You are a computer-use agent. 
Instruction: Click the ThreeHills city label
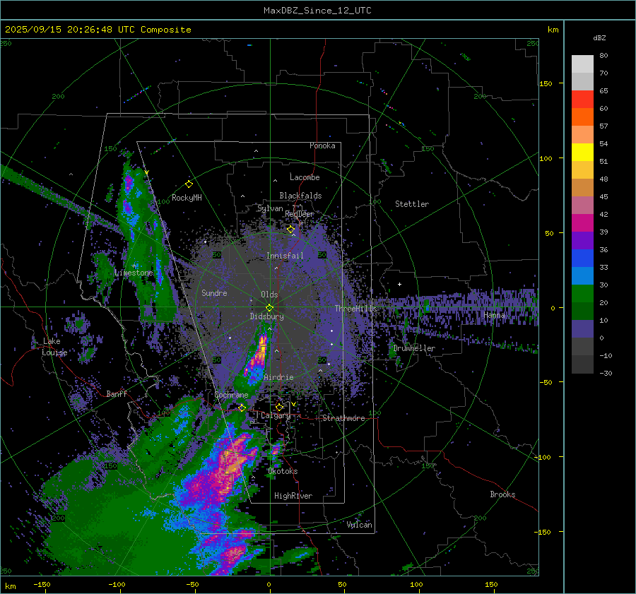(x=355, y=309)
